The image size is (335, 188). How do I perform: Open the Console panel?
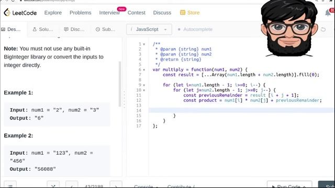pos(146,186)
